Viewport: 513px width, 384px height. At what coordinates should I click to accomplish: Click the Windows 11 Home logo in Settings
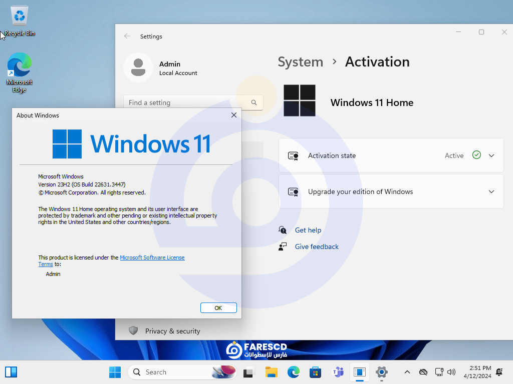point(300,100)
